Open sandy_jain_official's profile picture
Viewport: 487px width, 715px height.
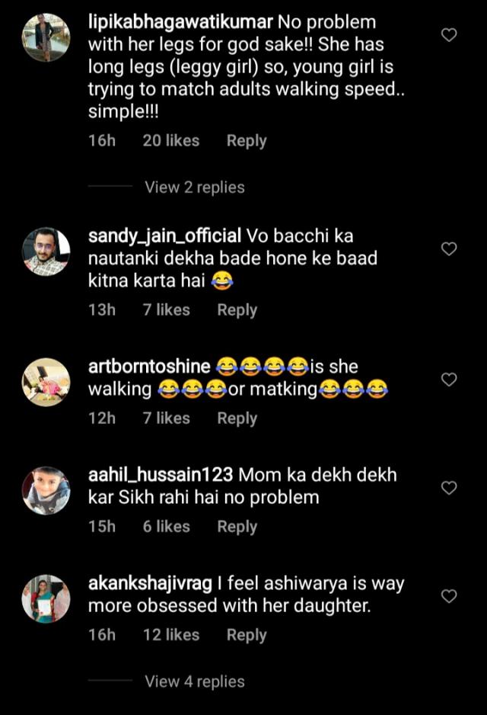46,252
